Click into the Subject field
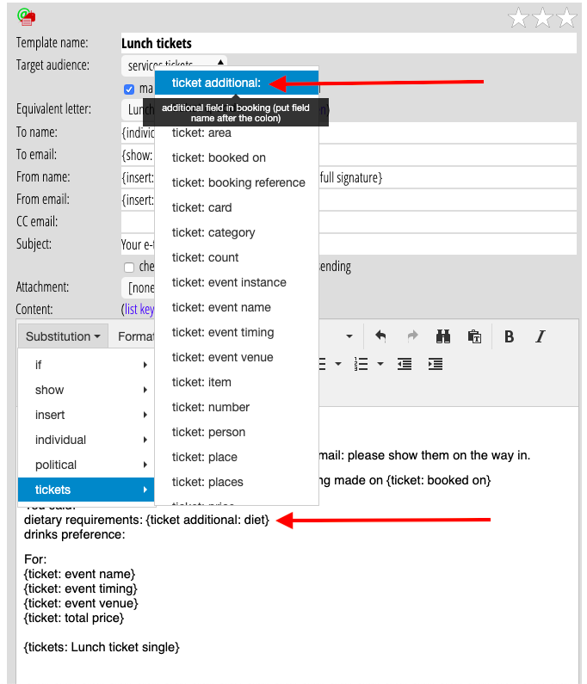587x684 pixels. [349, 243]
